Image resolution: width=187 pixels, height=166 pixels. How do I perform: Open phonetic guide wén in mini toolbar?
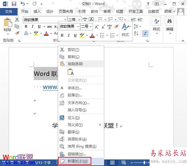tap(109, 27)
